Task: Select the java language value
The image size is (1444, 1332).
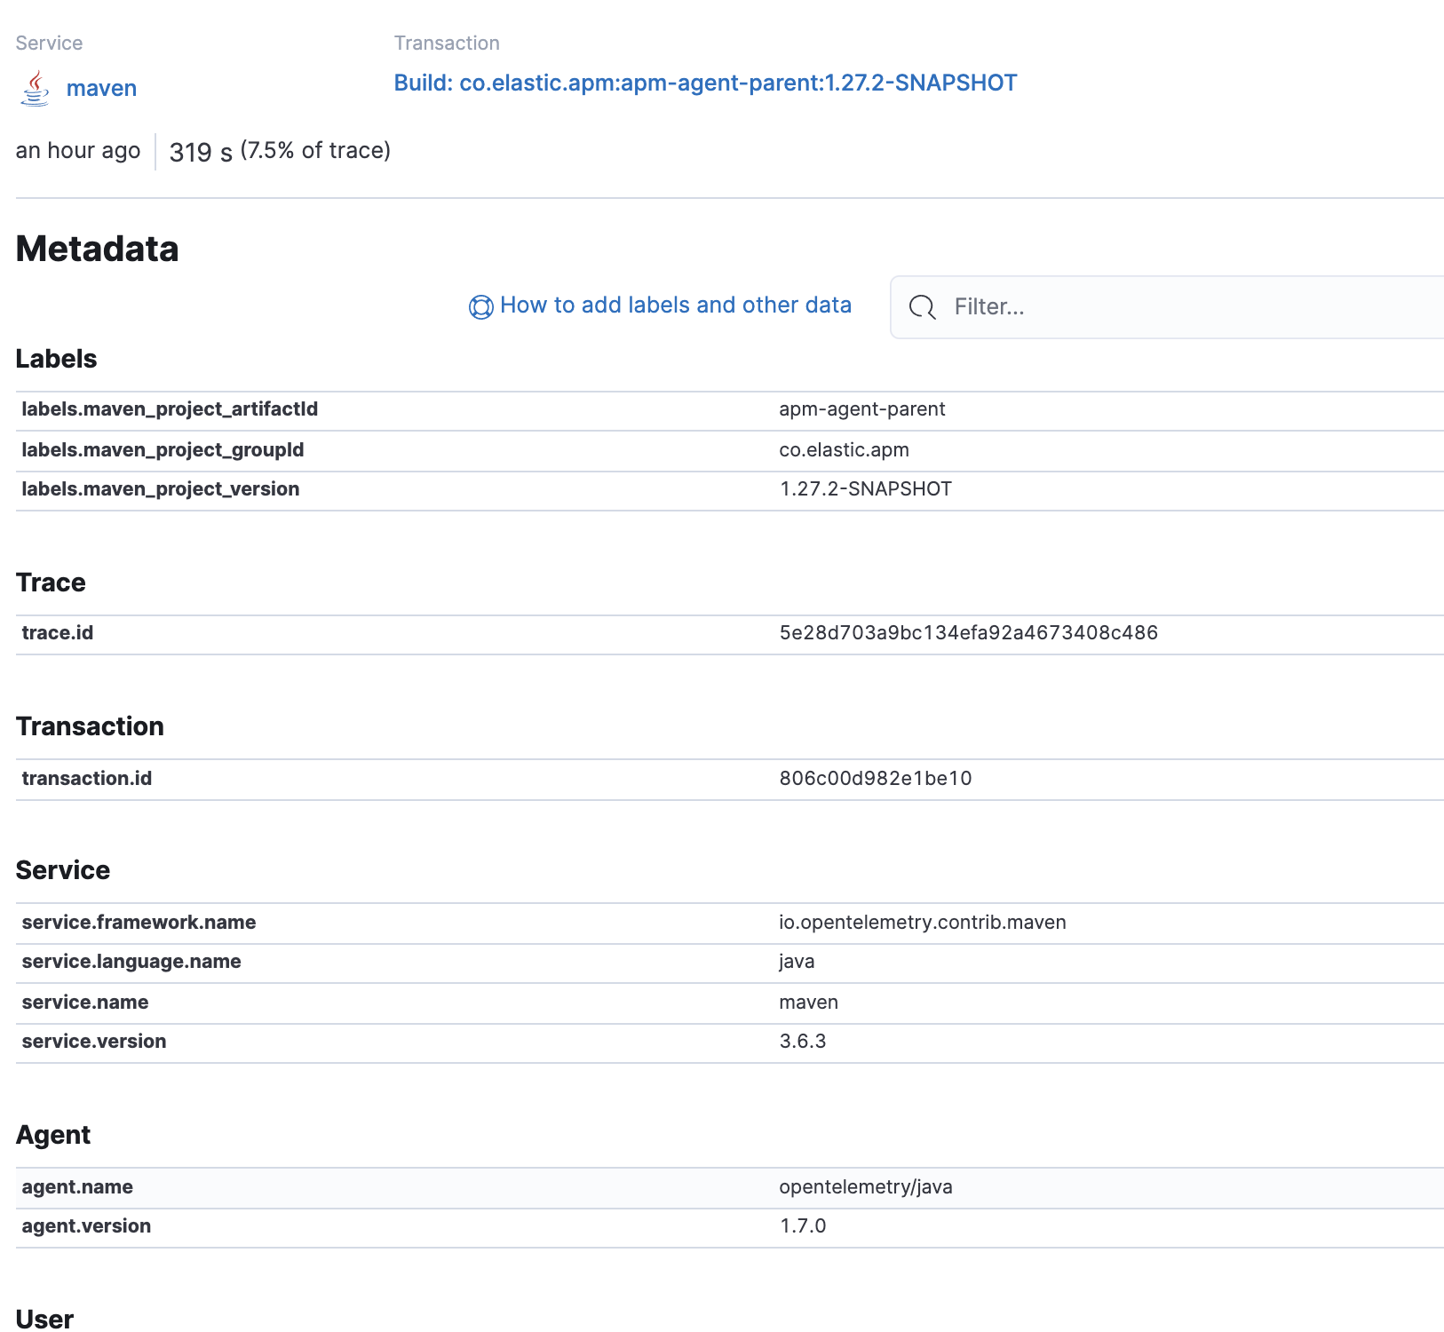Action: point(797,962)
